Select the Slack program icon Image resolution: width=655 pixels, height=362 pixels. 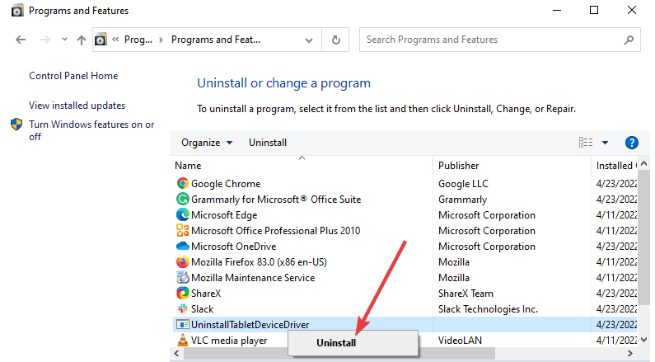tap(182, 309)
